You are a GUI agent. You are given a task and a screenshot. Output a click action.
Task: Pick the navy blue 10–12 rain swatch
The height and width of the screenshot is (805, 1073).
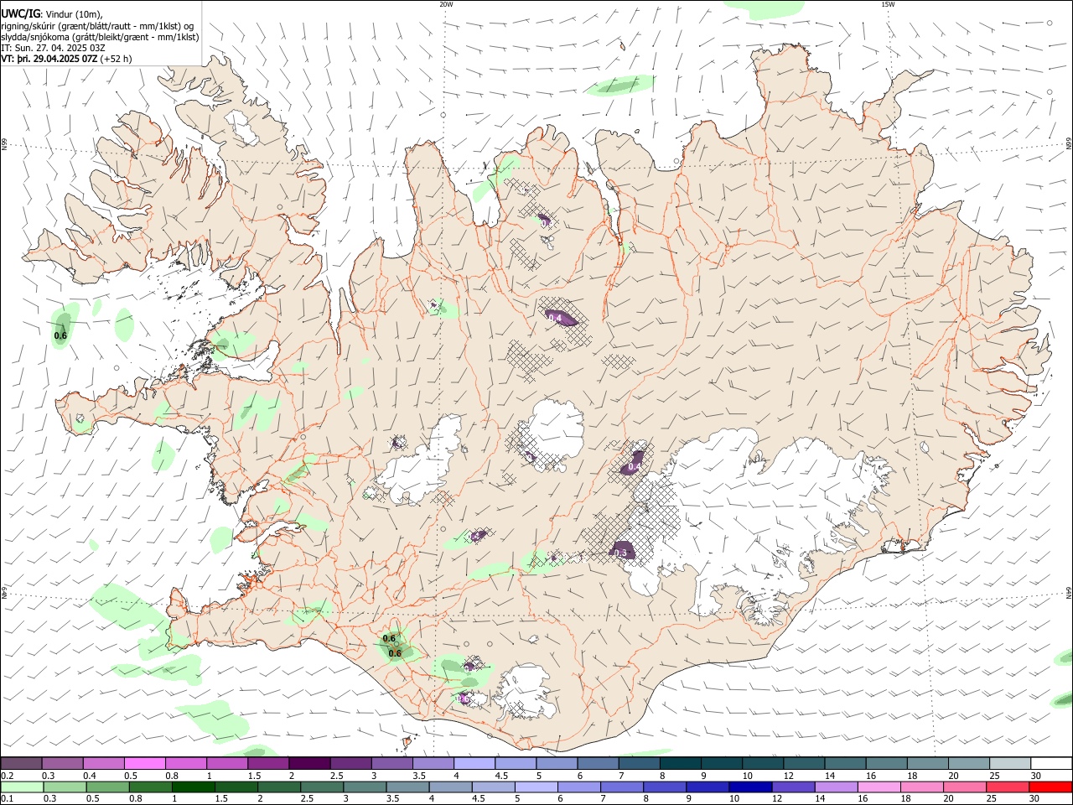pos(749,787)
